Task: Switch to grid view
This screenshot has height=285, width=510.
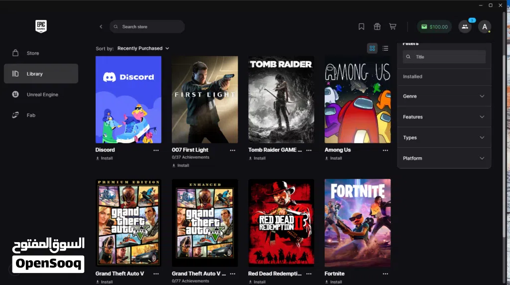Action: pyautogui.click(x=372, y=48)
